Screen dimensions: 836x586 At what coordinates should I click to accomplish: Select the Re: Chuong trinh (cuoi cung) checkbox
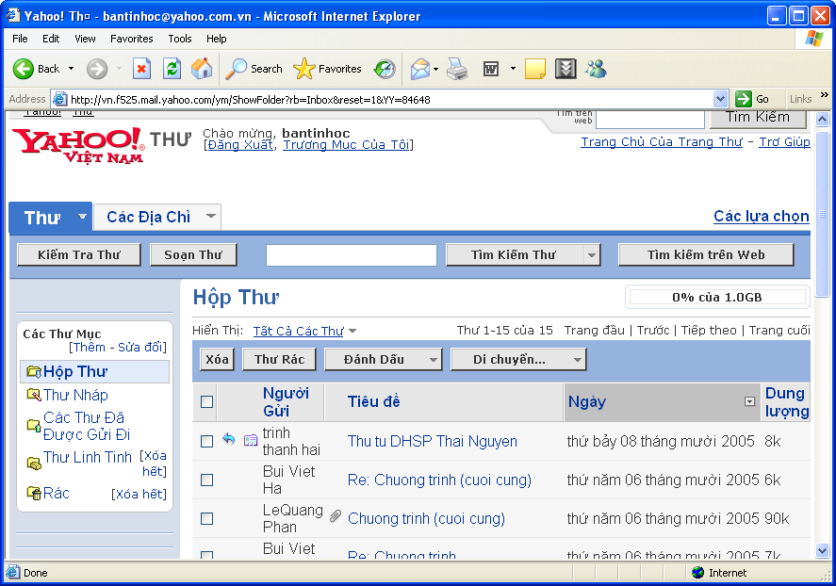(206, 480)
